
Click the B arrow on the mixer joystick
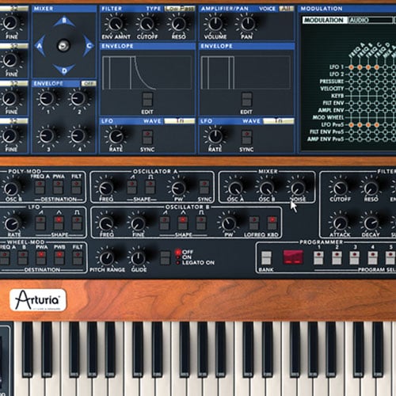point(64,21)
